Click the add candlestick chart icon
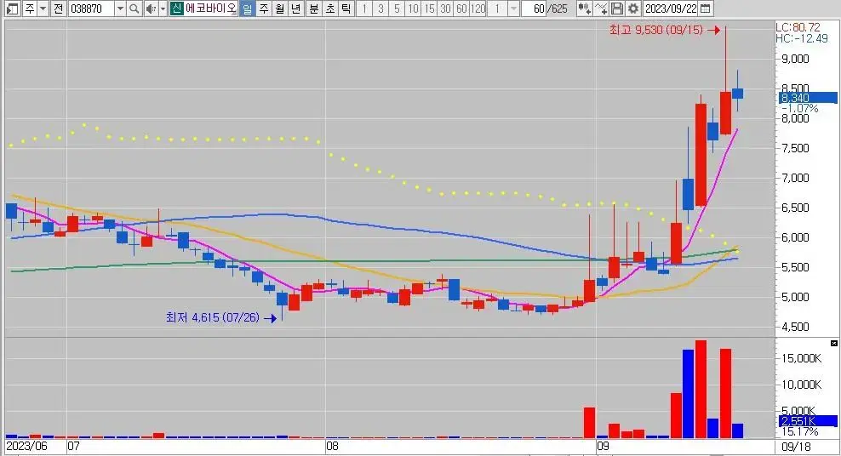Viewport: 841px width, 456px height. (x=585, y=9)
